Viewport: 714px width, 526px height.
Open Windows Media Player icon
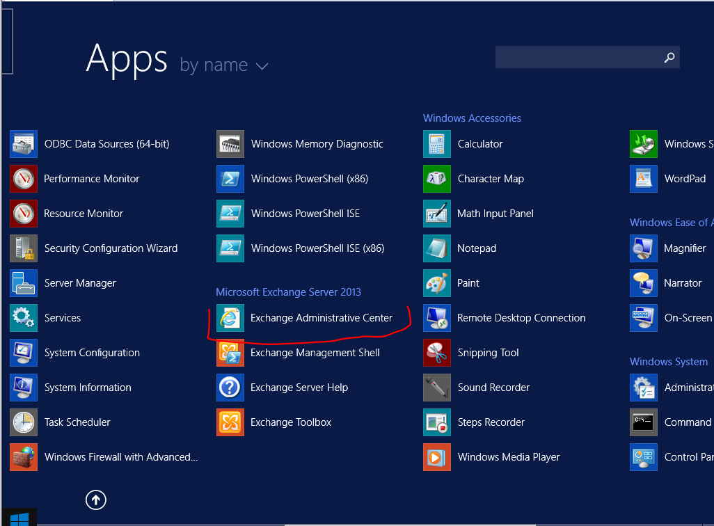click(437, 457)
